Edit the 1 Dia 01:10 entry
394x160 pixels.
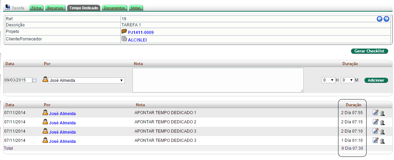pyautogui.click(x=375, y=140)
